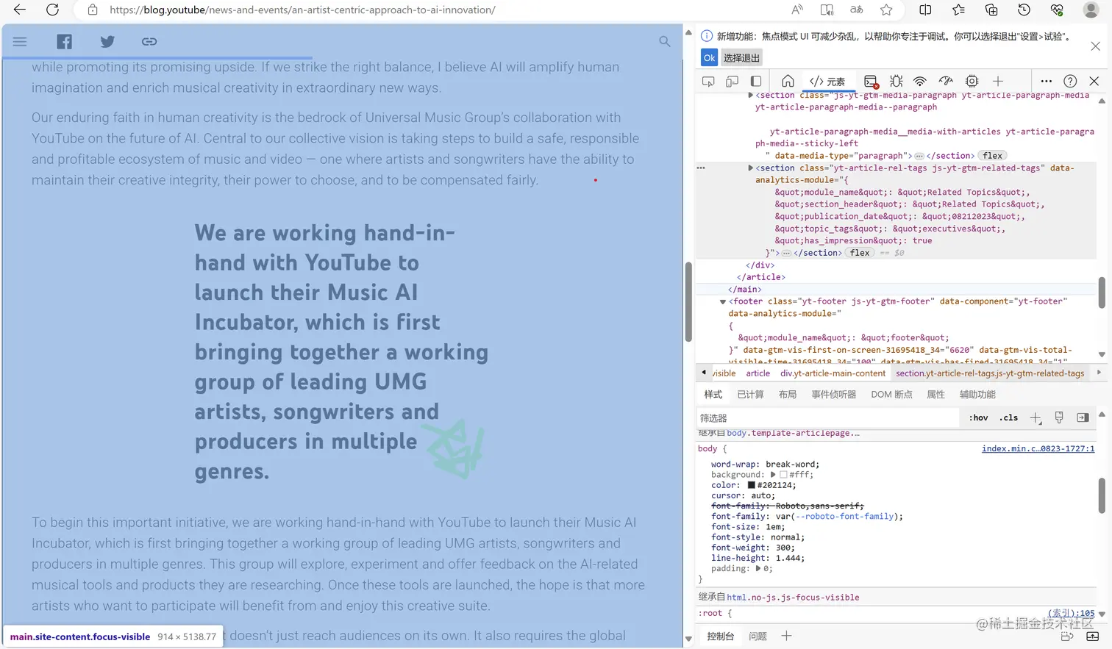
Task: Open the index.min.c…0823-1727:1 source link
Action: 1038,448
